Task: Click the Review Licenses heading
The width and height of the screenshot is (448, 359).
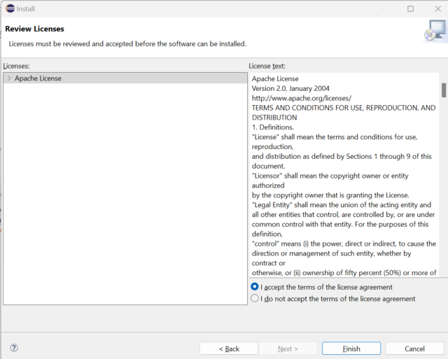Action: [34, 29]
